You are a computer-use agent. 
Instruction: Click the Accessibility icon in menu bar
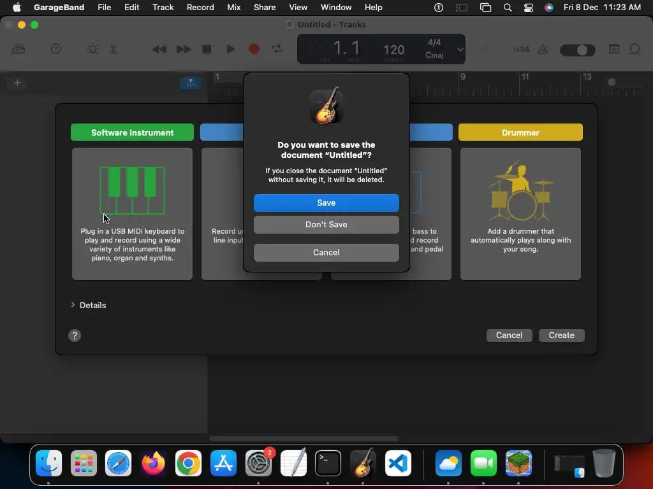[439, 7]
